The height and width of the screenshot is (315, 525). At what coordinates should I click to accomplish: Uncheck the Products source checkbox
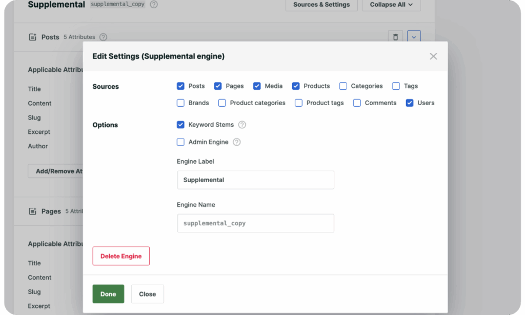click(296, 86)
